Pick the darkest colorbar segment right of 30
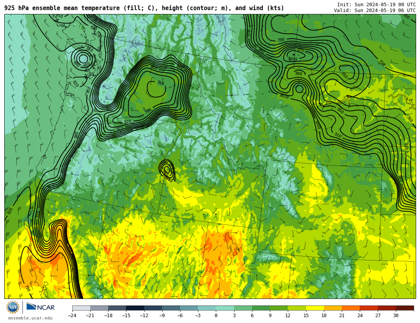 pyautogui.click(x=405, y=308)
